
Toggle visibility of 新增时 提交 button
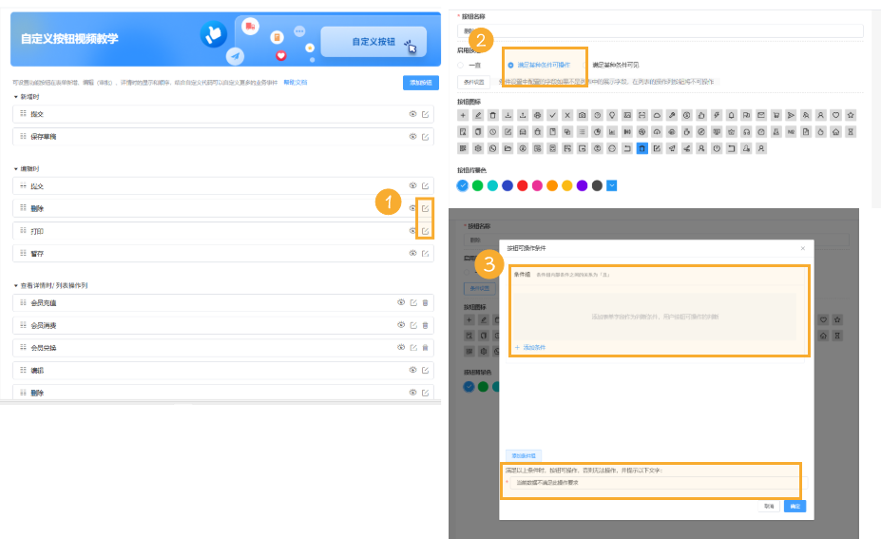[x=413, y=114]
